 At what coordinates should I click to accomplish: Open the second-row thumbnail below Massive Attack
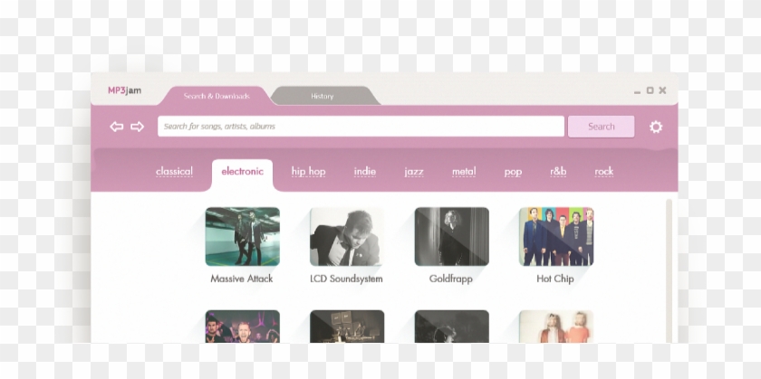tap(242, 327)
